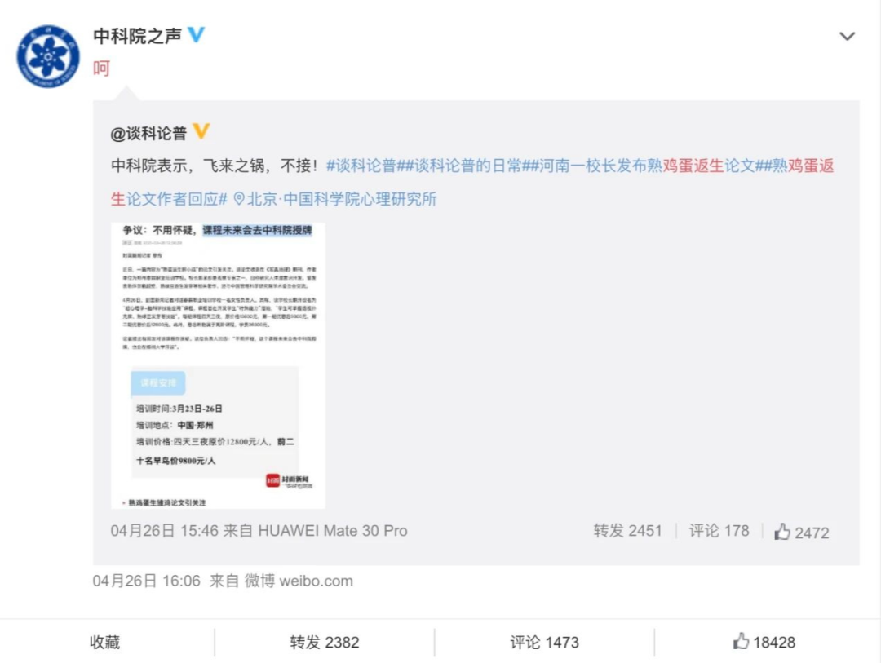Image resolution: width=881 pixels, height=663 pixels.
Task: Click 评论 178 on quoted post
Action: point(718,530)
